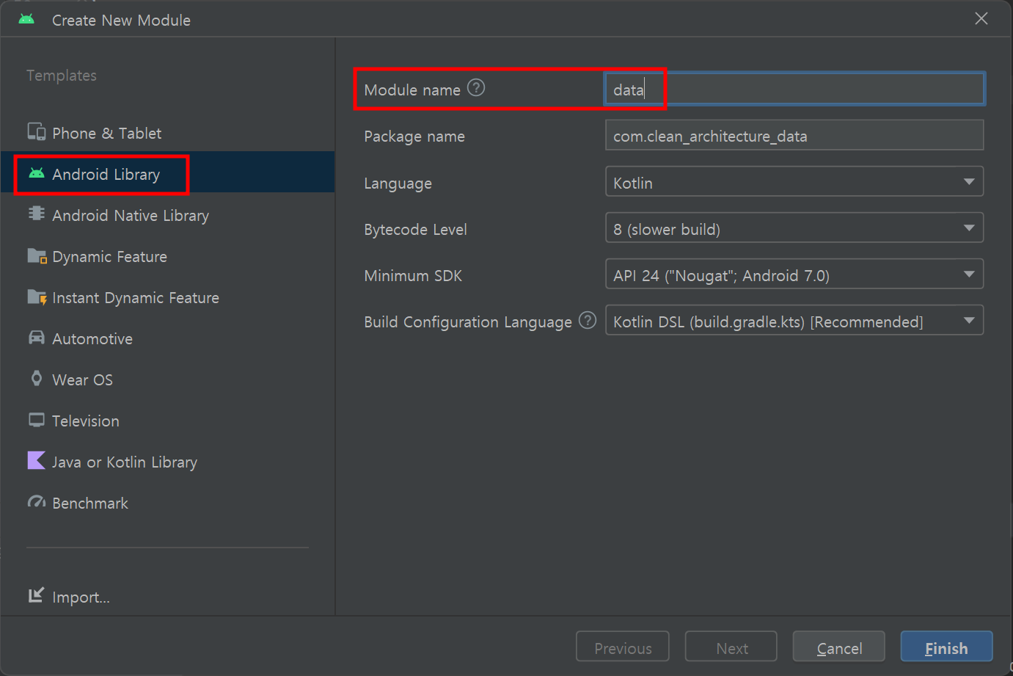Click the Language label
This screenshot has height=676, width=1013.
(398, 183)
